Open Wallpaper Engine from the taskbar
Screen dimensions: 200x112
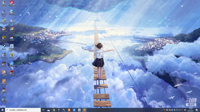(79, 110)
